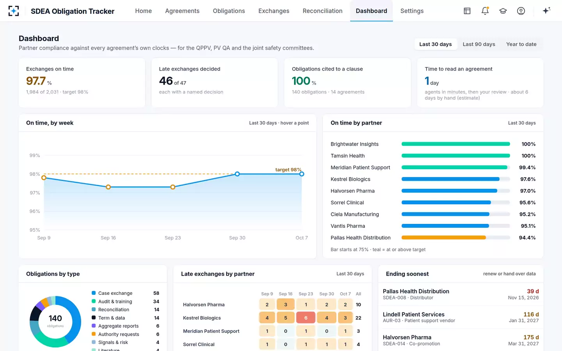Viewport: 562px width, 351px height.
Task: Switch range to Year to date
Action: coord(521,44)
